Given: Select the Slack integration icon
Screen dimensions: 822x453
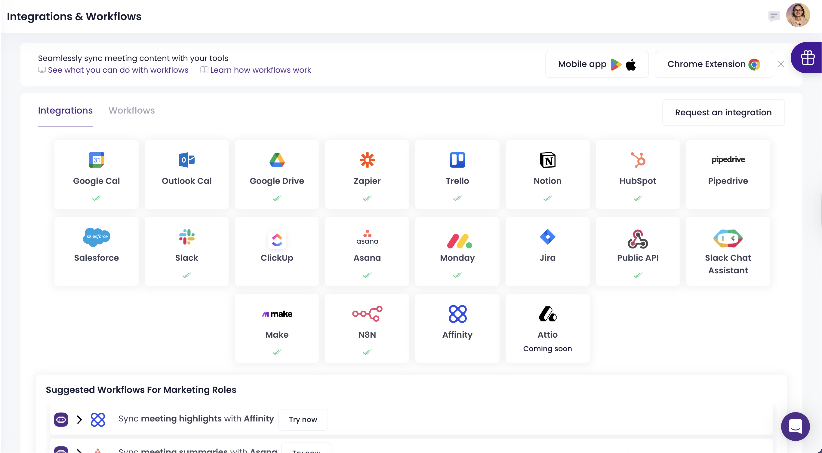Looking at the screenshot, I should point(187,237).
